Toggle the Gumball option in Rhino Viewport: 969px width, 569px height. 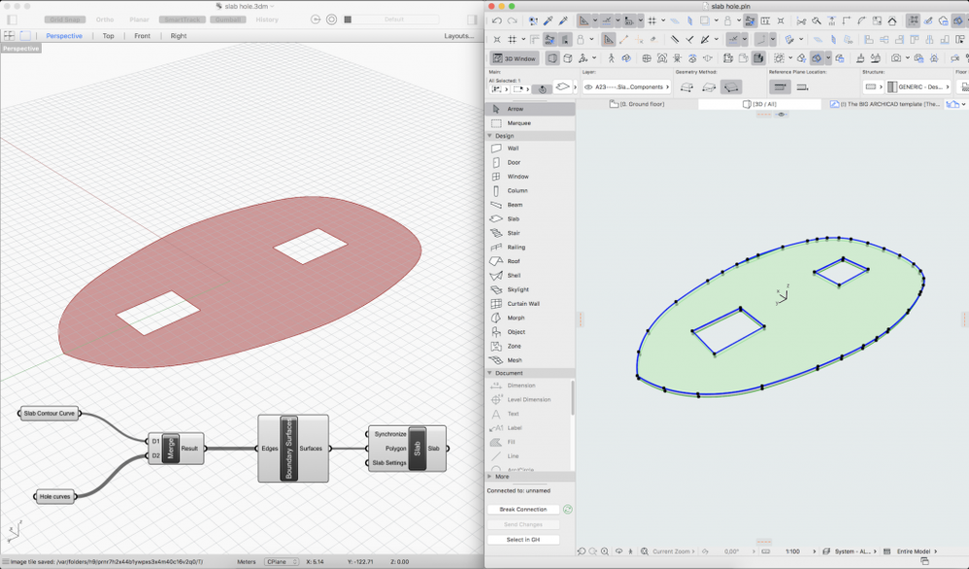pyautogui.click(x=229, y=19)
